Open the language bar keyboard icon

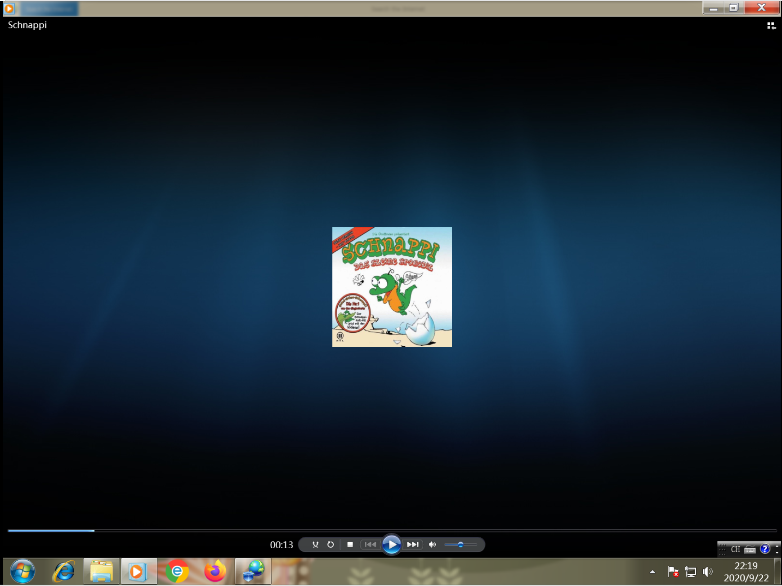click(750, 549)
